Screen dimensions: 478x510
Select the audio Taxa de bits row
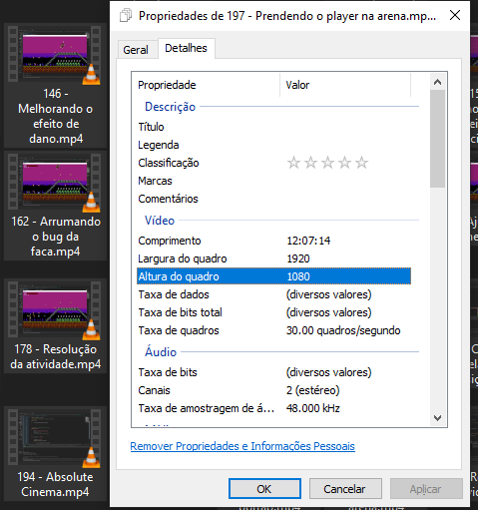(273, 372)
